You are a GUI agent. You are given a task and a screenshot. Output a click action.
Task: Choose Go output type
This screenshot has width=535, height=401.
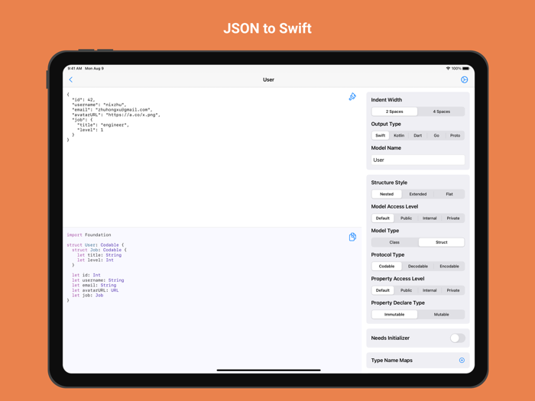point(436,135)
